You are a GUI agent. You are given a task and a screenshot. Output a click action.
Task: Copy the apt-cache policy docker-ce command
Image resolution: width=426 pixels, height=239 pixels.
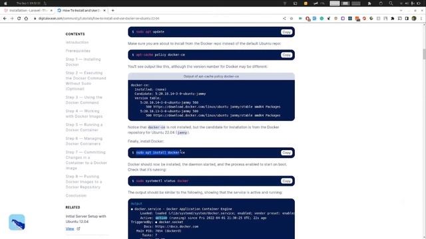tap(286, 55)
